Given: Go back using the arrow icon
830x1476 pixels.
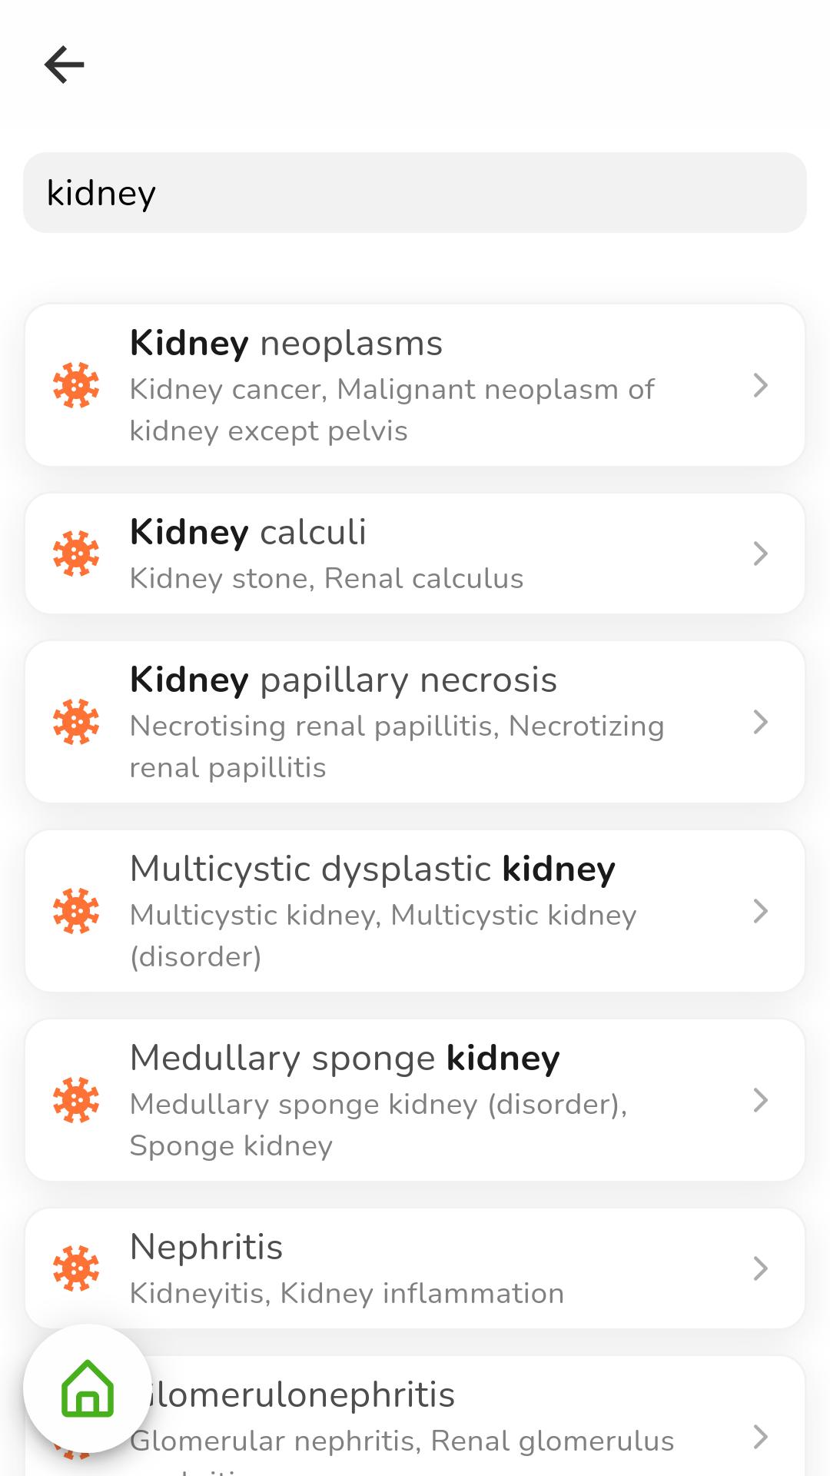Looking at the screenshot, I should (64, 64).
